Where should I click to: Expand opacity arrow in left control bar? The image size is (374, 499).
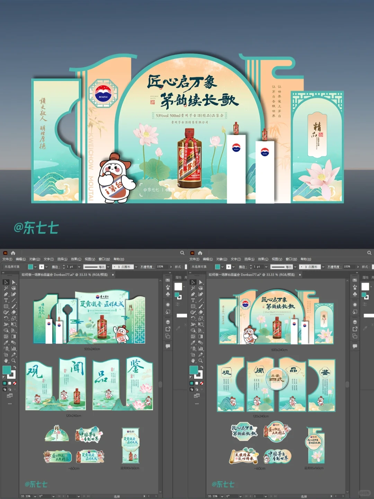pos(171,267)
